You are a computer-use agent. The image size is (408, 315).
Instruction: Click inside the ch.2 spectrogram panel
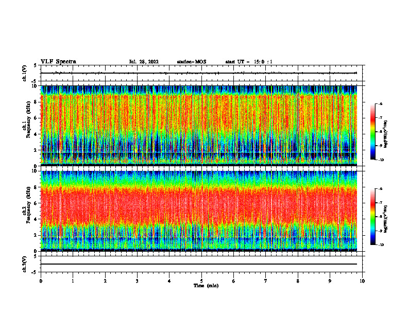(x=199, y=211)
